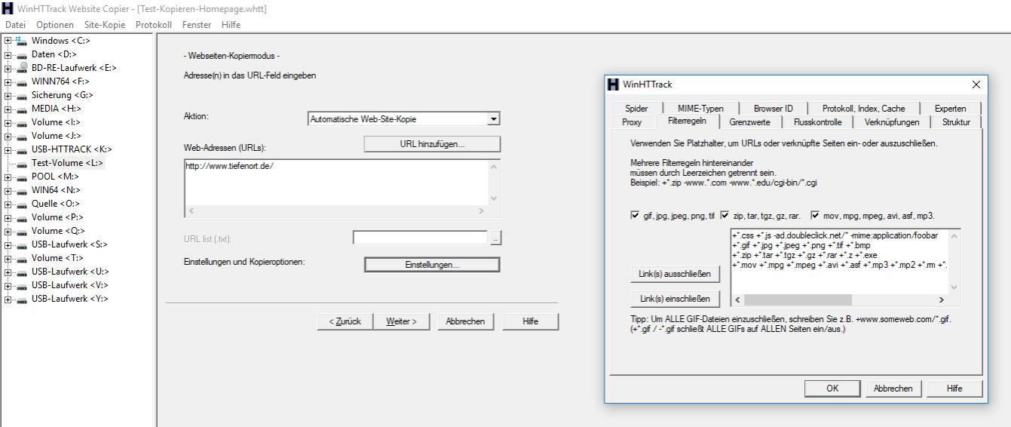Click the URL list (.txt) input field

click(420, 238)
